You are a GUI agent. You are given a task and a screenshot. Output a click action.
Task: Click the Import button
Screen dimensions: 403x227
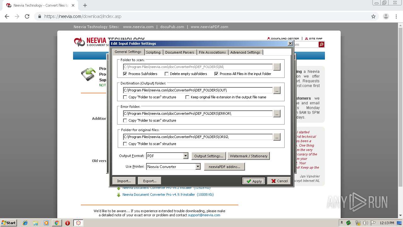124,181
